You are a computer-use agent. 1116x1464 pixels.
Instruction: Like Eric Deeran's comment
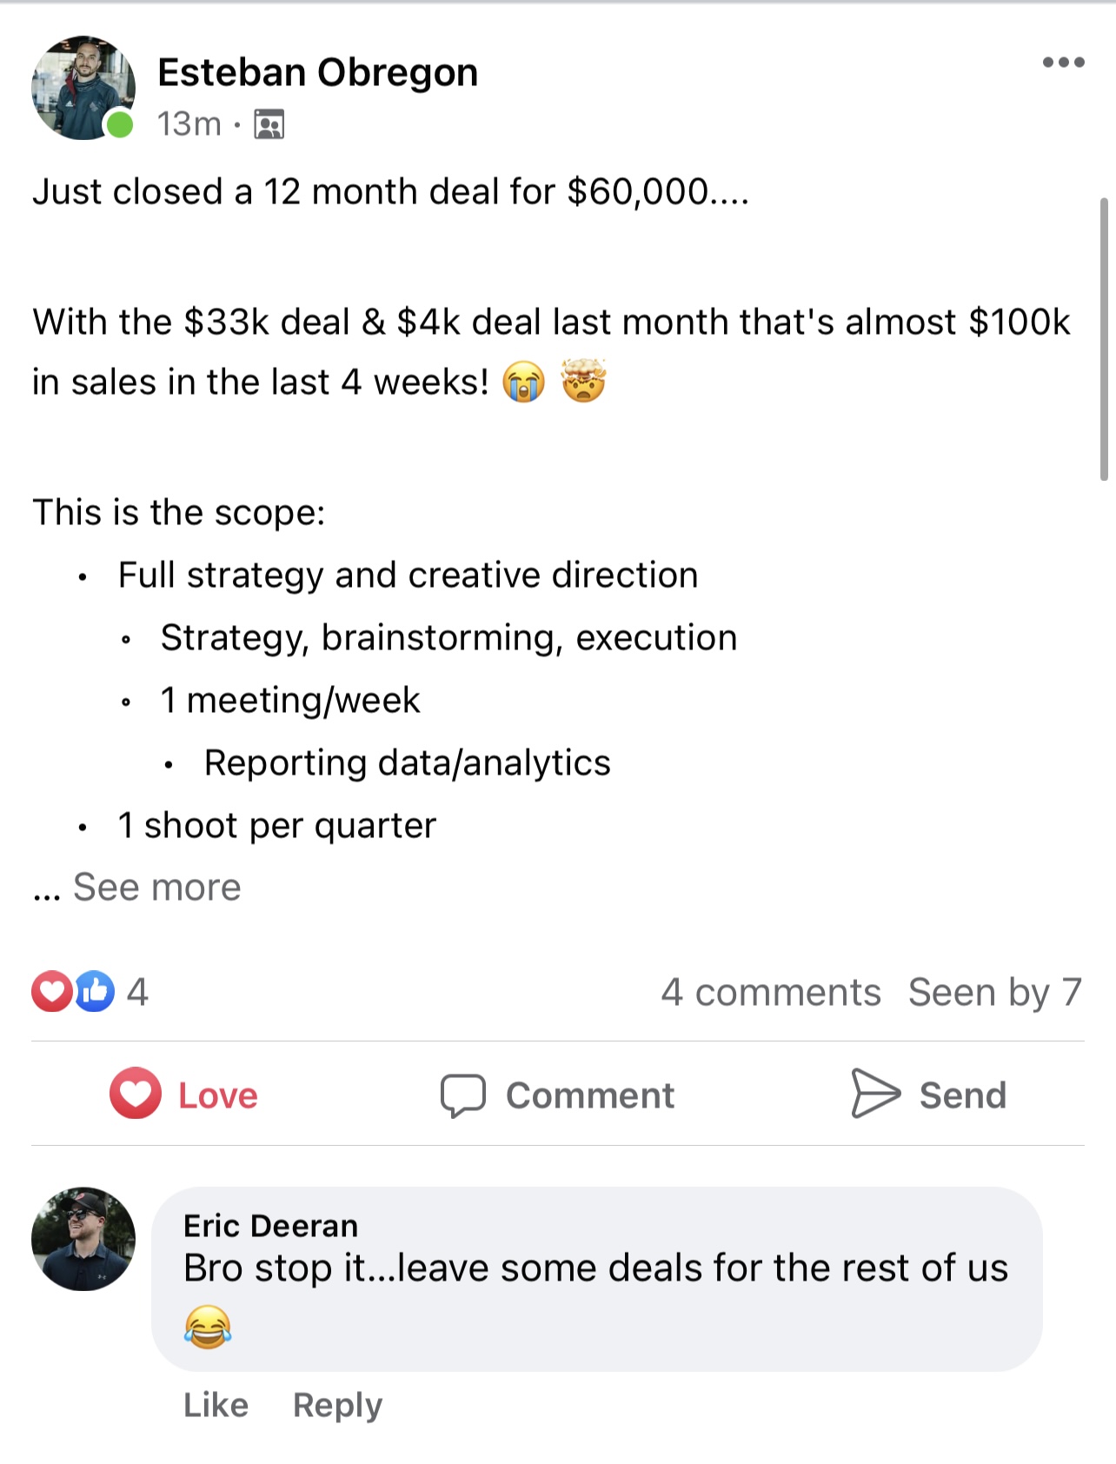216,1405
